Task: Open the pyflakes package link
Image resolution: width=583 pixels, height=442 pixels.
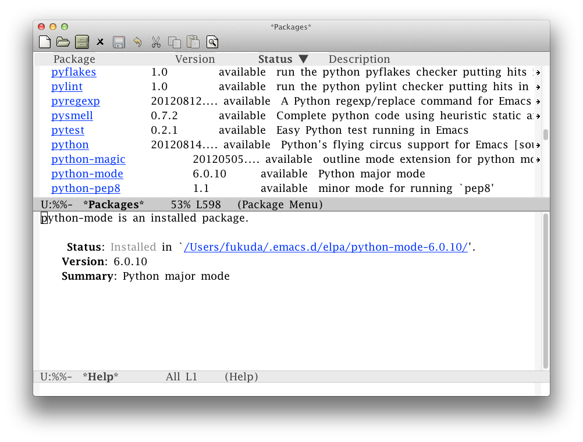Action: point(74,72)
